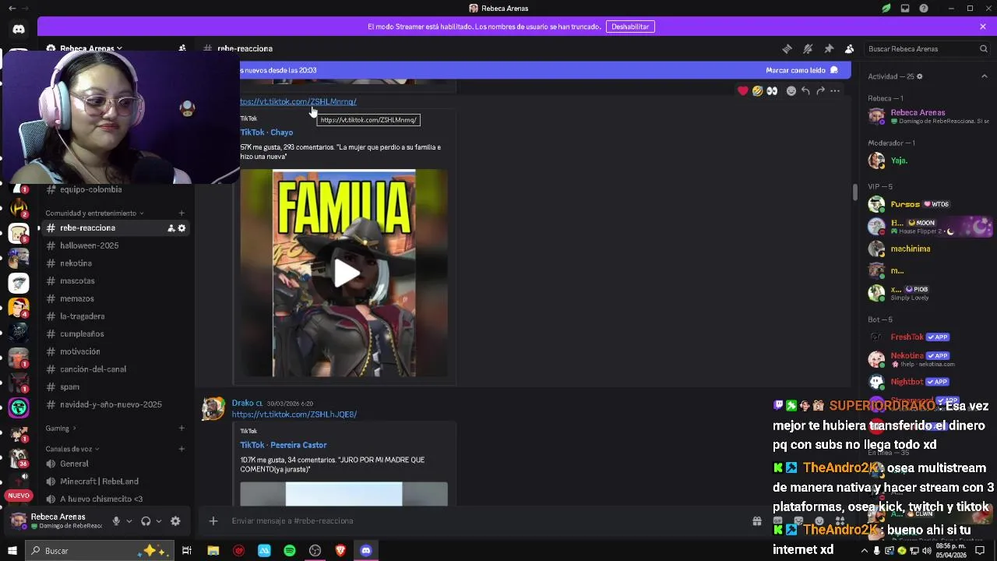This screenshot has width=997, height=561.
Task: Show hidden system tray icons
Action: (864, 551)
